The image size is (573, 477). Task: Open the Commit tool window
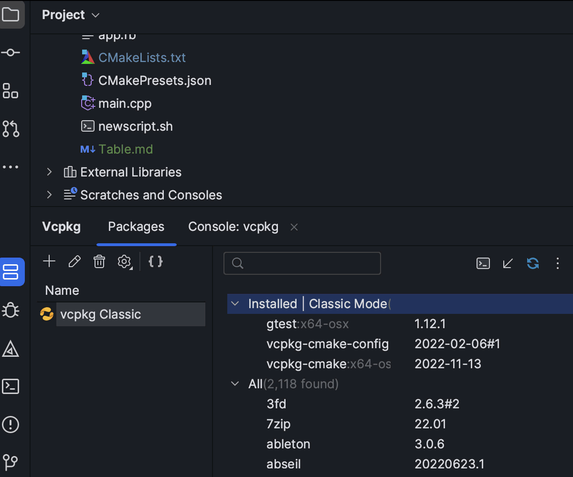[12, 52]
